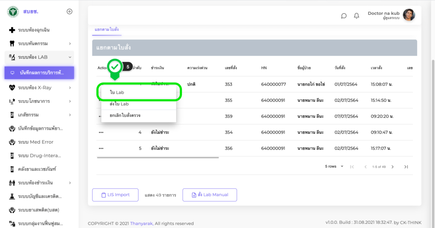Jump to the last page arrow
Screen dimensions: 435x228
(406, 167)
